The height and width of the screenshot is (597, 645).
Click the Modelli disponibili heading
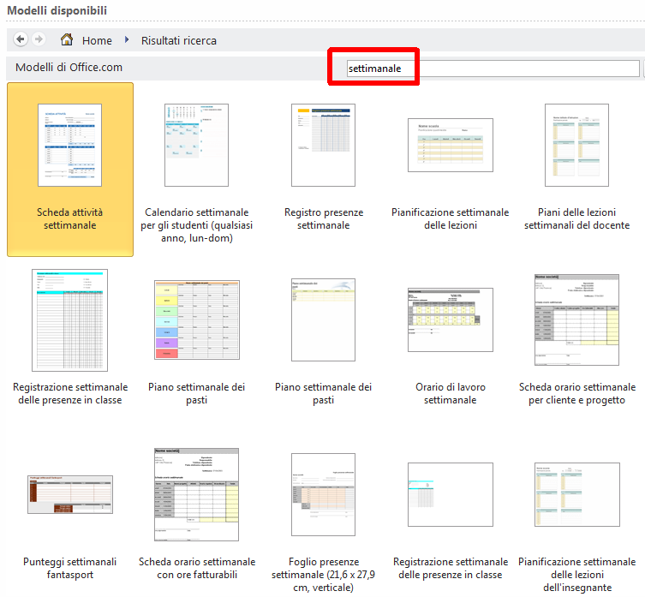[57, 10]
